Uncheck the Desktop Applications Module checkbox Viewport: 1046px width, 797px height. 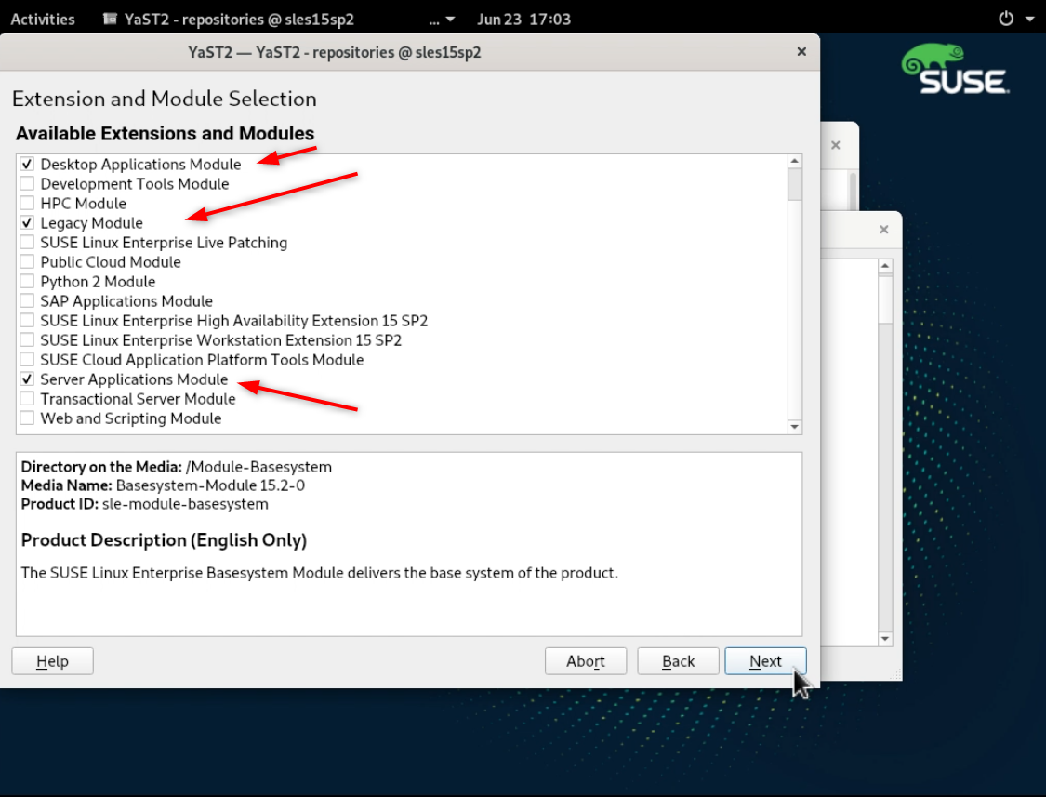(x=27, y=165)
